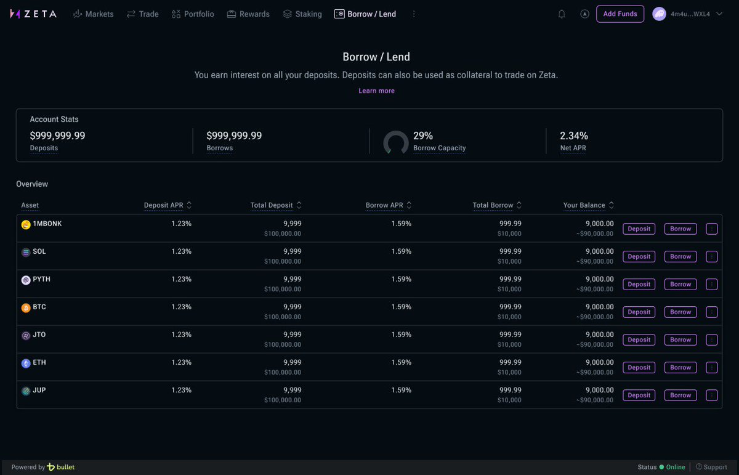
Task: Click the green Online status indicator
Action: tap(661, 467)
